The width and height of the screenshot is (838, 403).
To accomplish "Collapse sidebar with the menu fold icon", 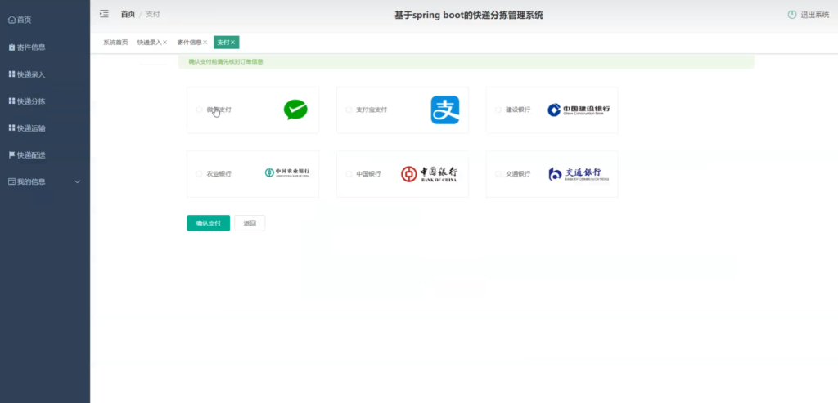I will pyautogui.click(x=104, y=14).
